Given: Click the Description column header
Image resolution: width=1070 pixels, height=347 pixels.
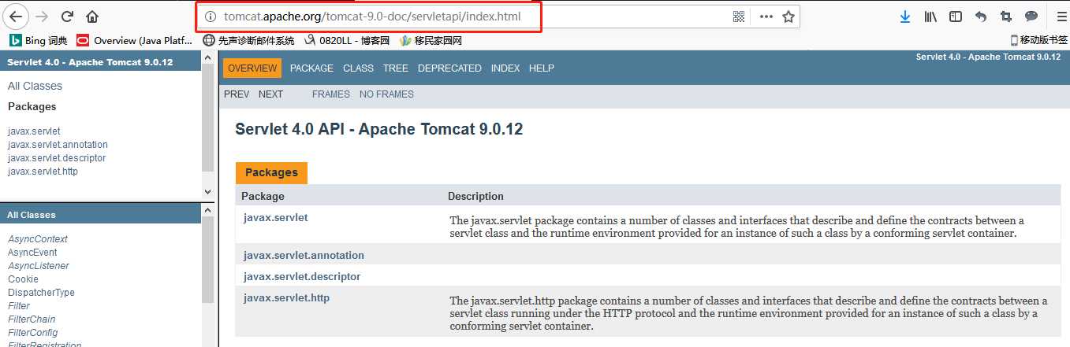Looking at the screenshot, I should 475,197.
